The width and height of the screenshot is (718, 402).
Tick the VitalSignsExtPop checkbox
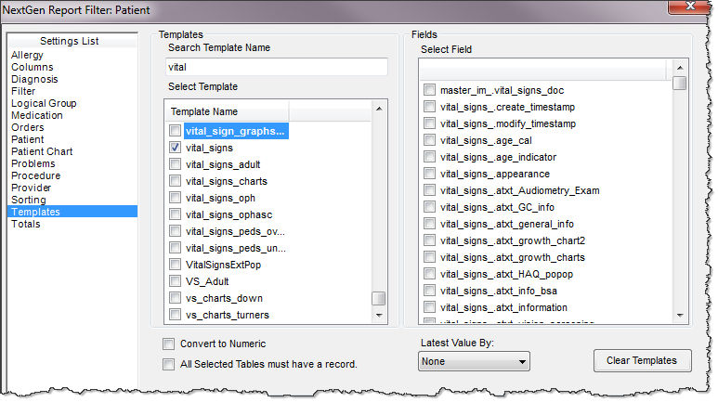tap(175, 265)
